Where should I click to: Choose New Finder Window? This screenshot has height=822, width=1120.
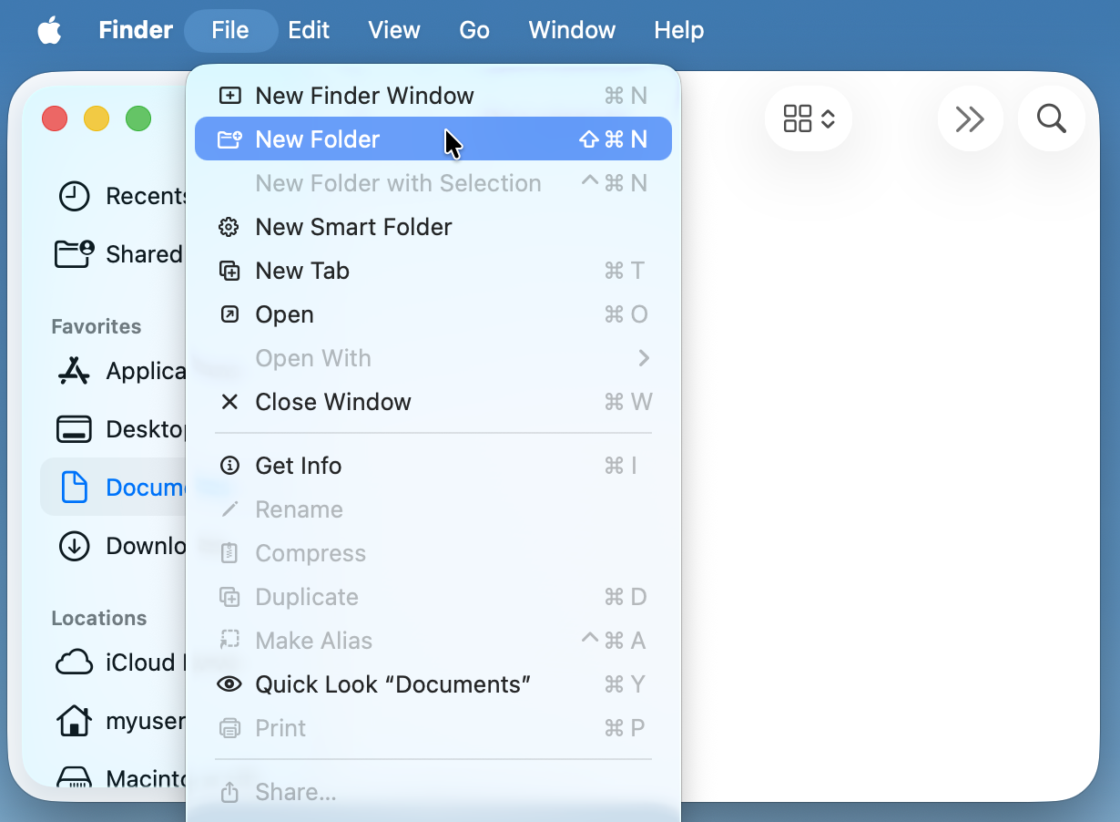pos(433,96)
